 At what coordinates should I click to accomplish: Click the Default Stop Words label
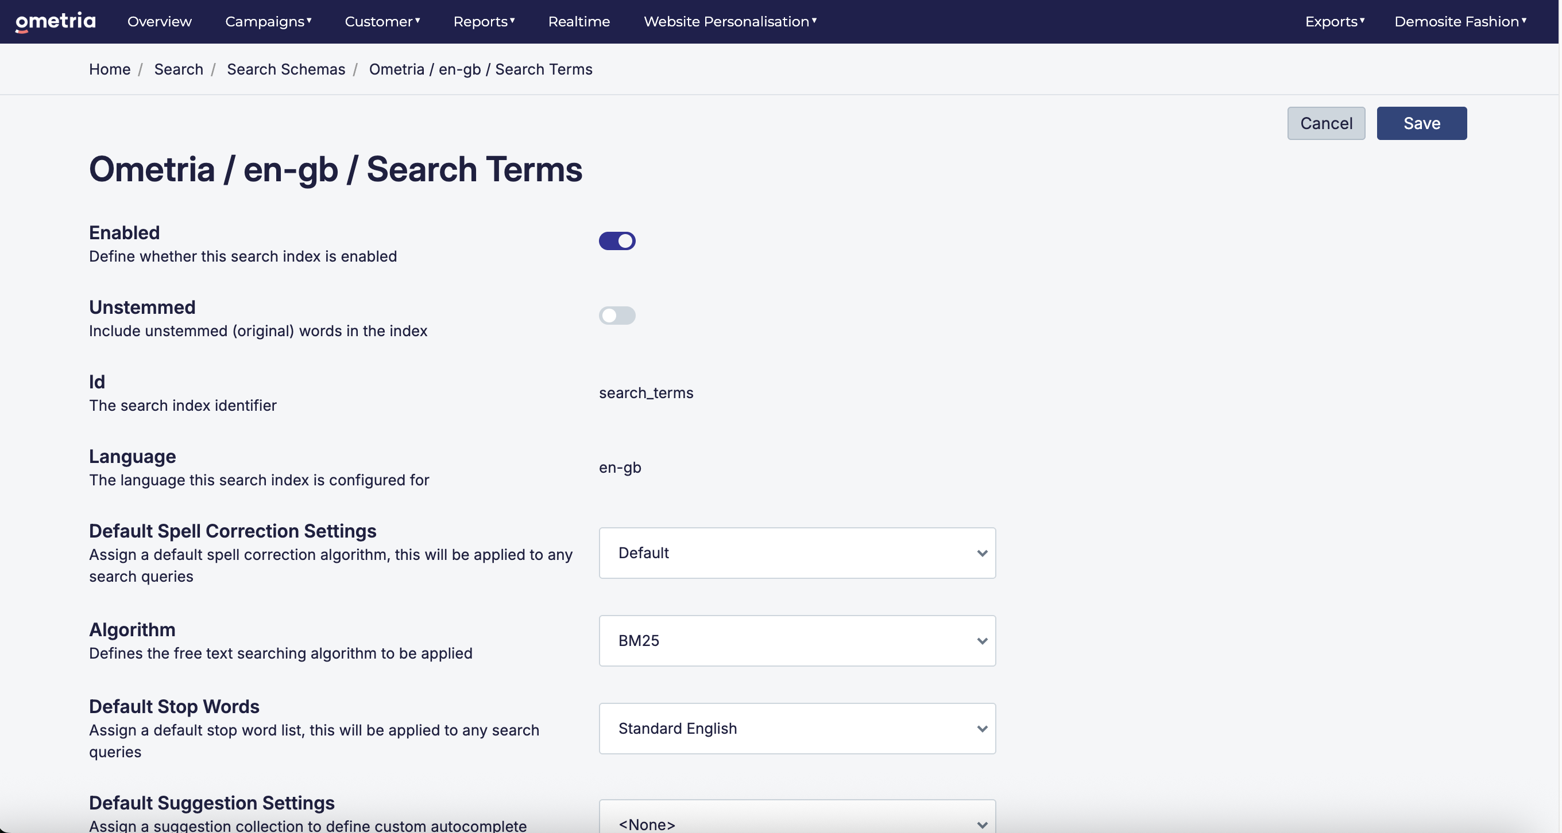coord(174,706)
